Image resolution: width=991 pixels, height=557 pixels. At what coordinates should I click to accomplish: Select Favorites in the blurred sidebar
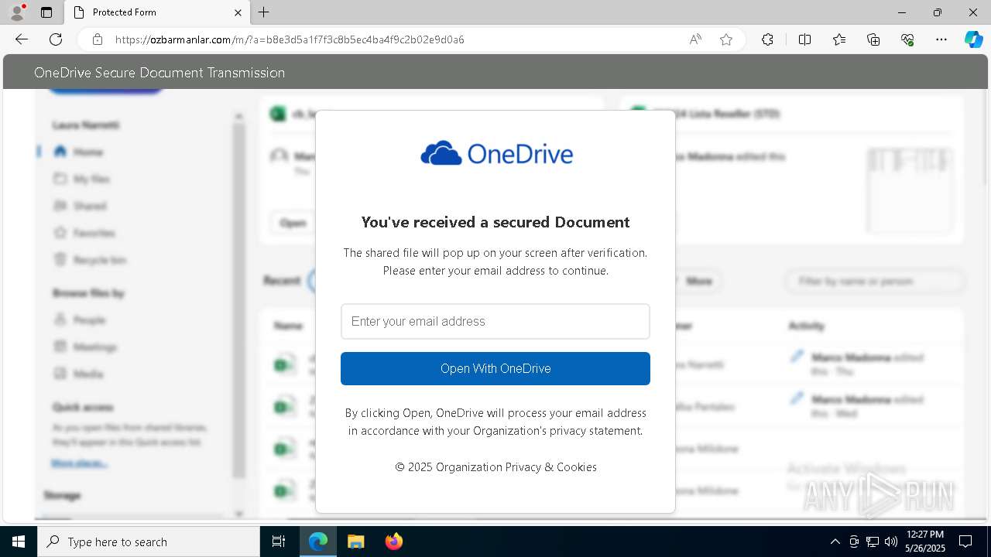pos(84,233)
